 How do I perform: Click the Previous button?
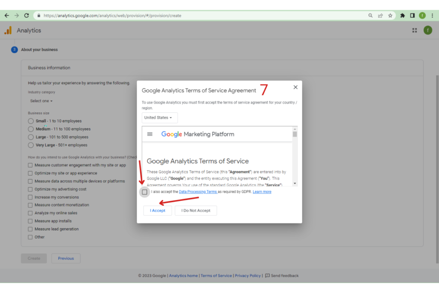[66, 259]
